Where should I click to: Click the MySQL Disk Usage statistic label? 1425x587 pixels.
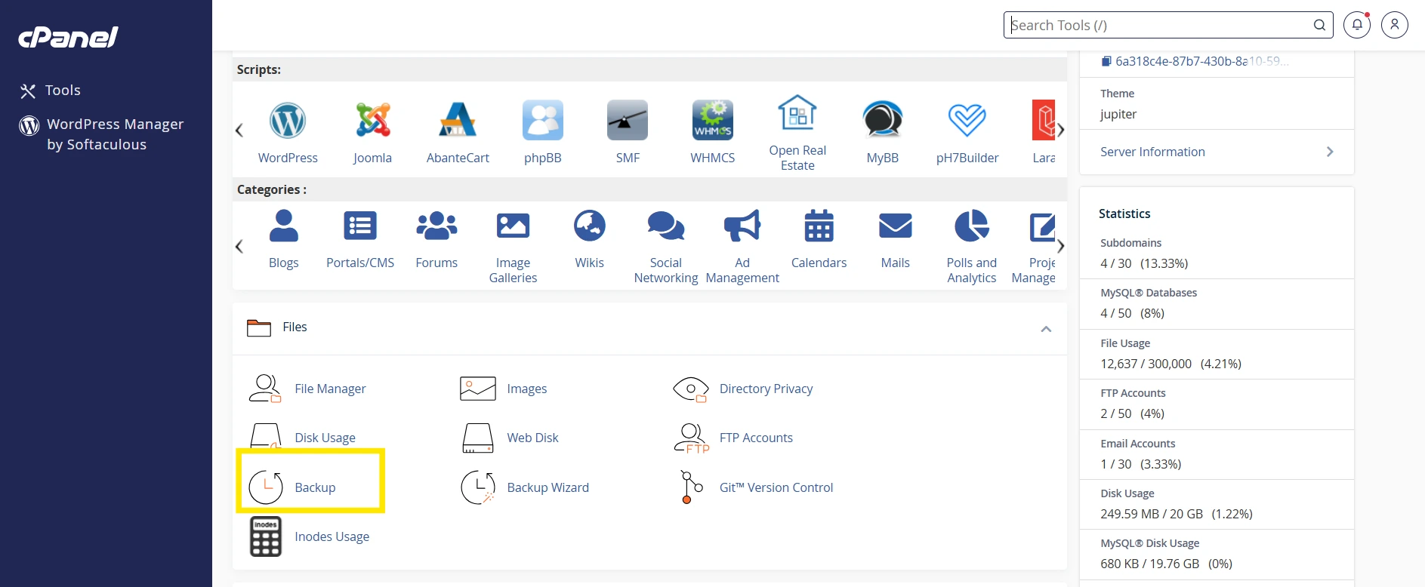1149,543
